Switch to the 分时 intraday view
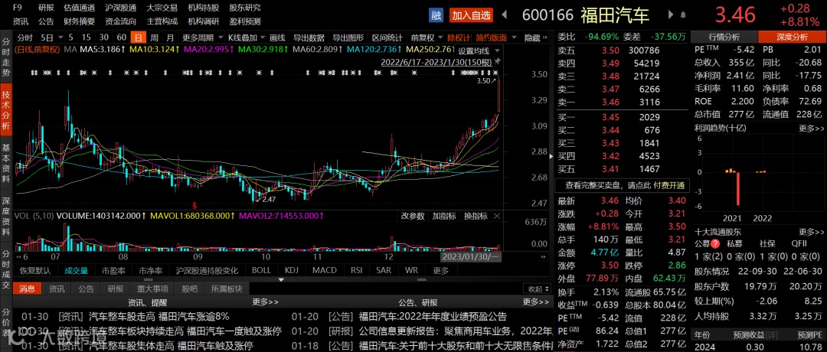827x352 pixels. pos(25,38)
